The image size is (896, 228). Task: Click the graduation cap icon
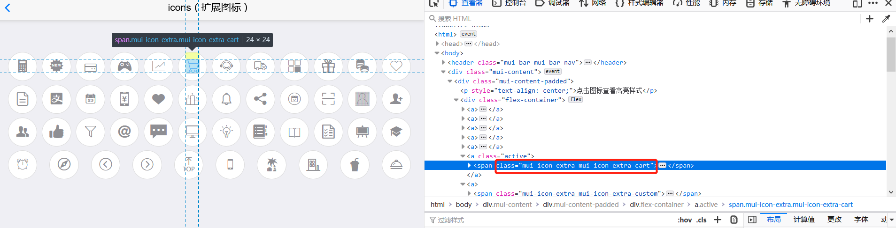coord(396,132)
